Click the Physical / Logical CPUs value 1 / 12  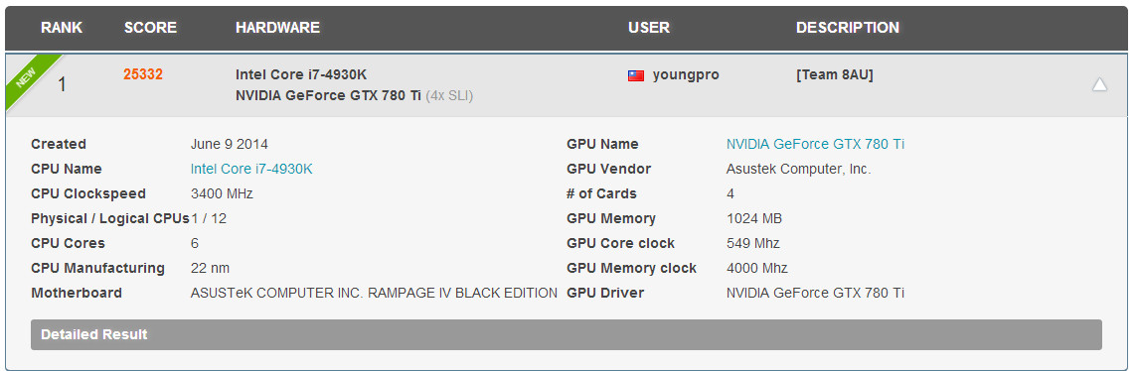click(209, 218)
